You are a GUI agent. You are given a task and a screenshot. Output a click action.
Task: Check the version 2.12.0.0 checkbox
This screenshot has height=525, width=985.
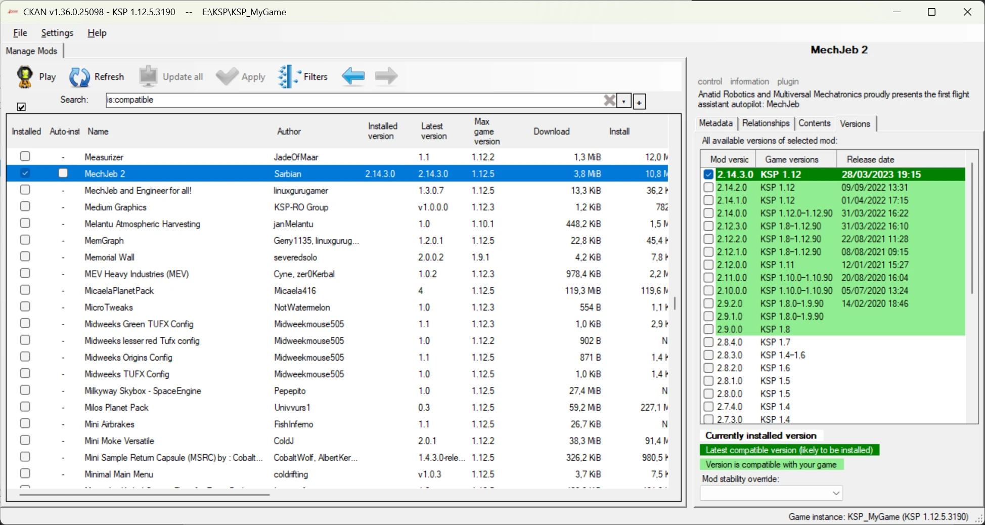(x=708, y=265)
